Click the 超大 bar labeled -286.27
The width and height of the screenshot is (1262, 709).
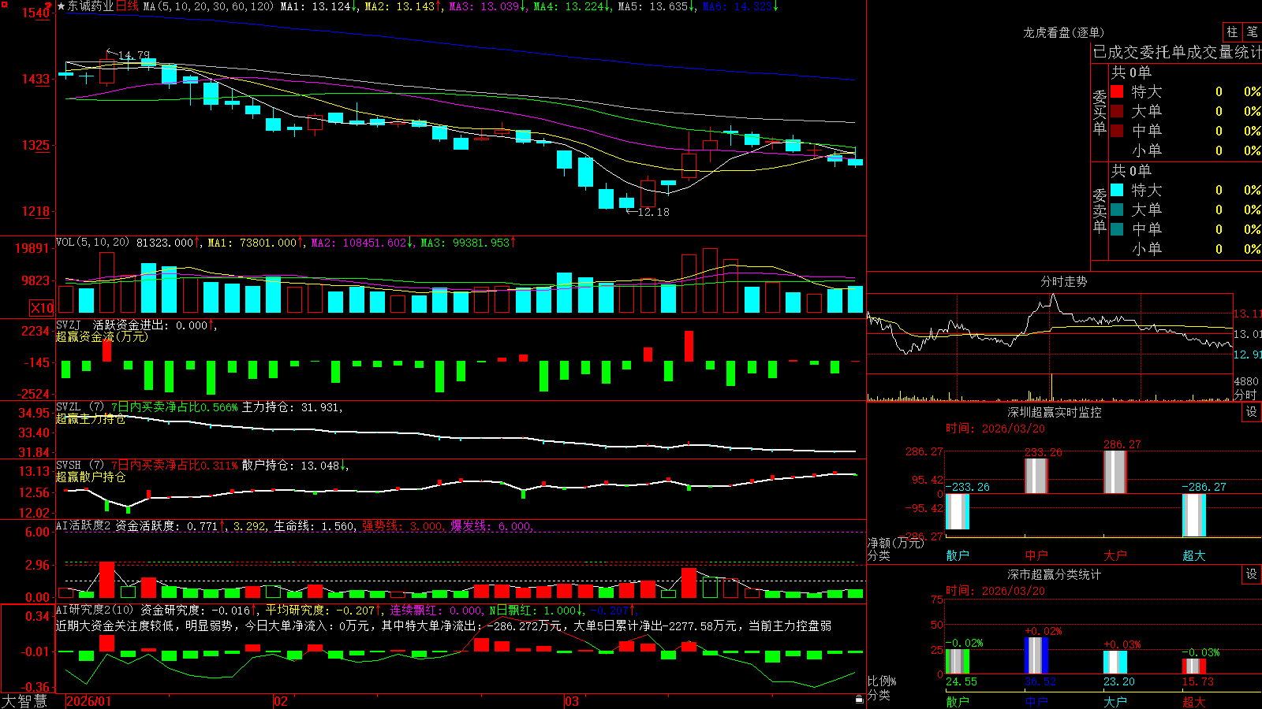1193,515
